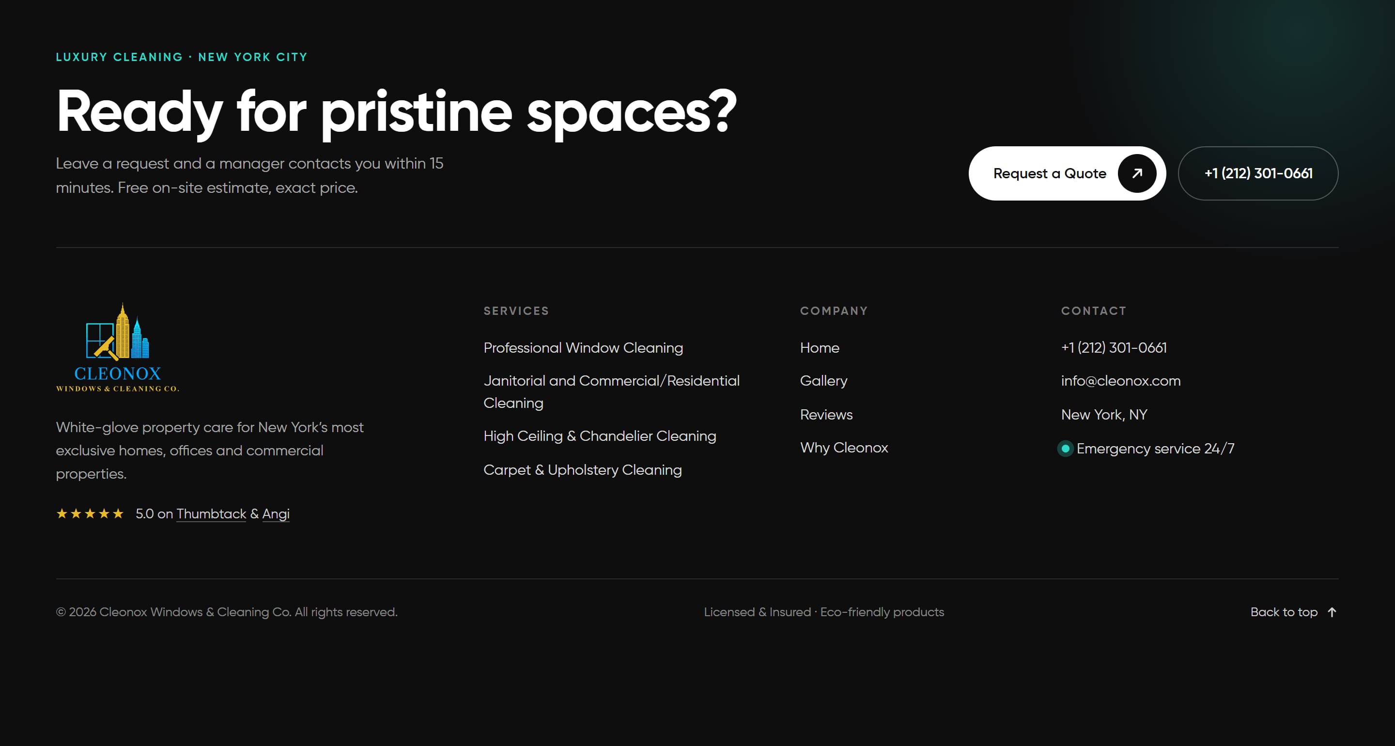Screen dimensions: 1395x746
Task: Click the 'COMPANY' column heading
Action: point(834,311)
